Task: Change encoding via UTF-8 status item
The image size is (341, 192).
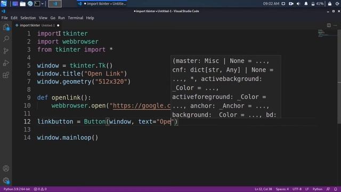Action: click(x=297, y=189)
